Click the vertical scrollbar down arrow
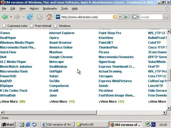Screen dimensions: 171x128 169,108
